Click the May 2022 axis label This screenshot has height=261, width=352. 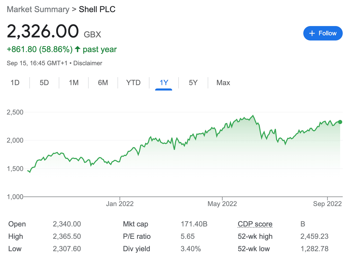222,204
